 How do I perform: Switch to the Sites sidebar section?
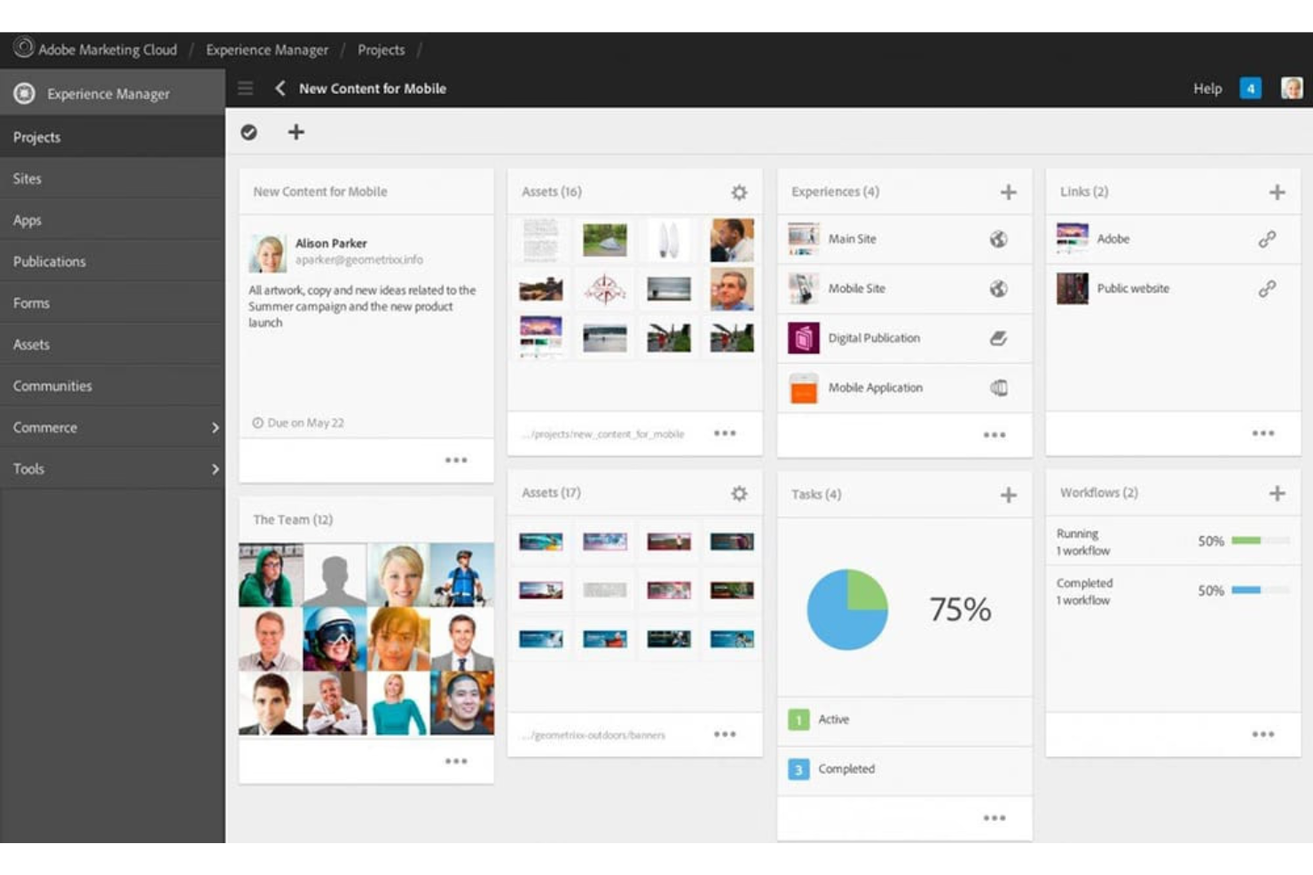pos(28,178)
